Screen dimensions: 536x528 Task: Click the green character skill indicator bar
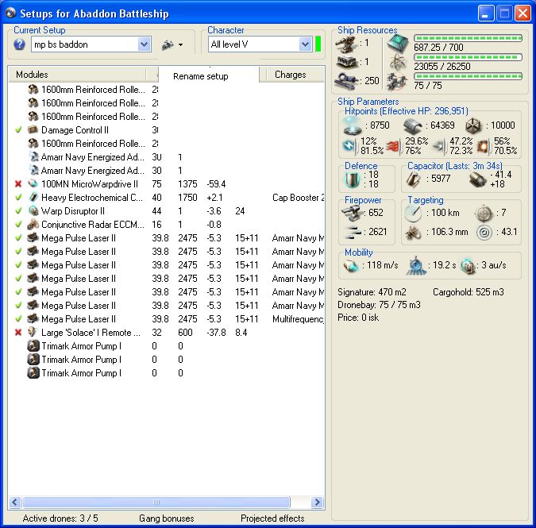tap(318, 44)
